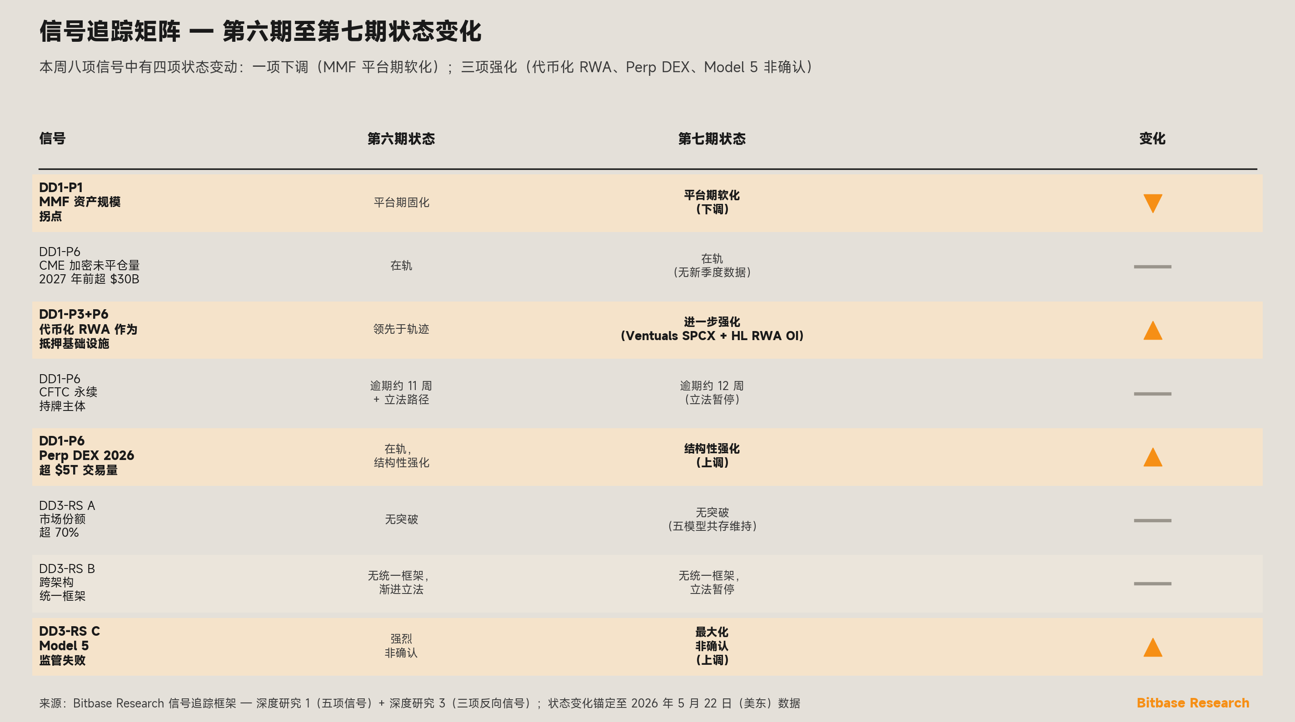Click the 平台期软化 (下调) cell
The height and width of the screenshot is (722, 1295).
pyautogui.click(x=712, y=202)
